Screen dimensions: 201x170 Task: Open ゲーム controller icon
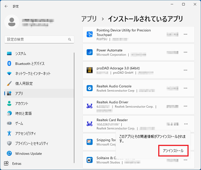[9, 123]
